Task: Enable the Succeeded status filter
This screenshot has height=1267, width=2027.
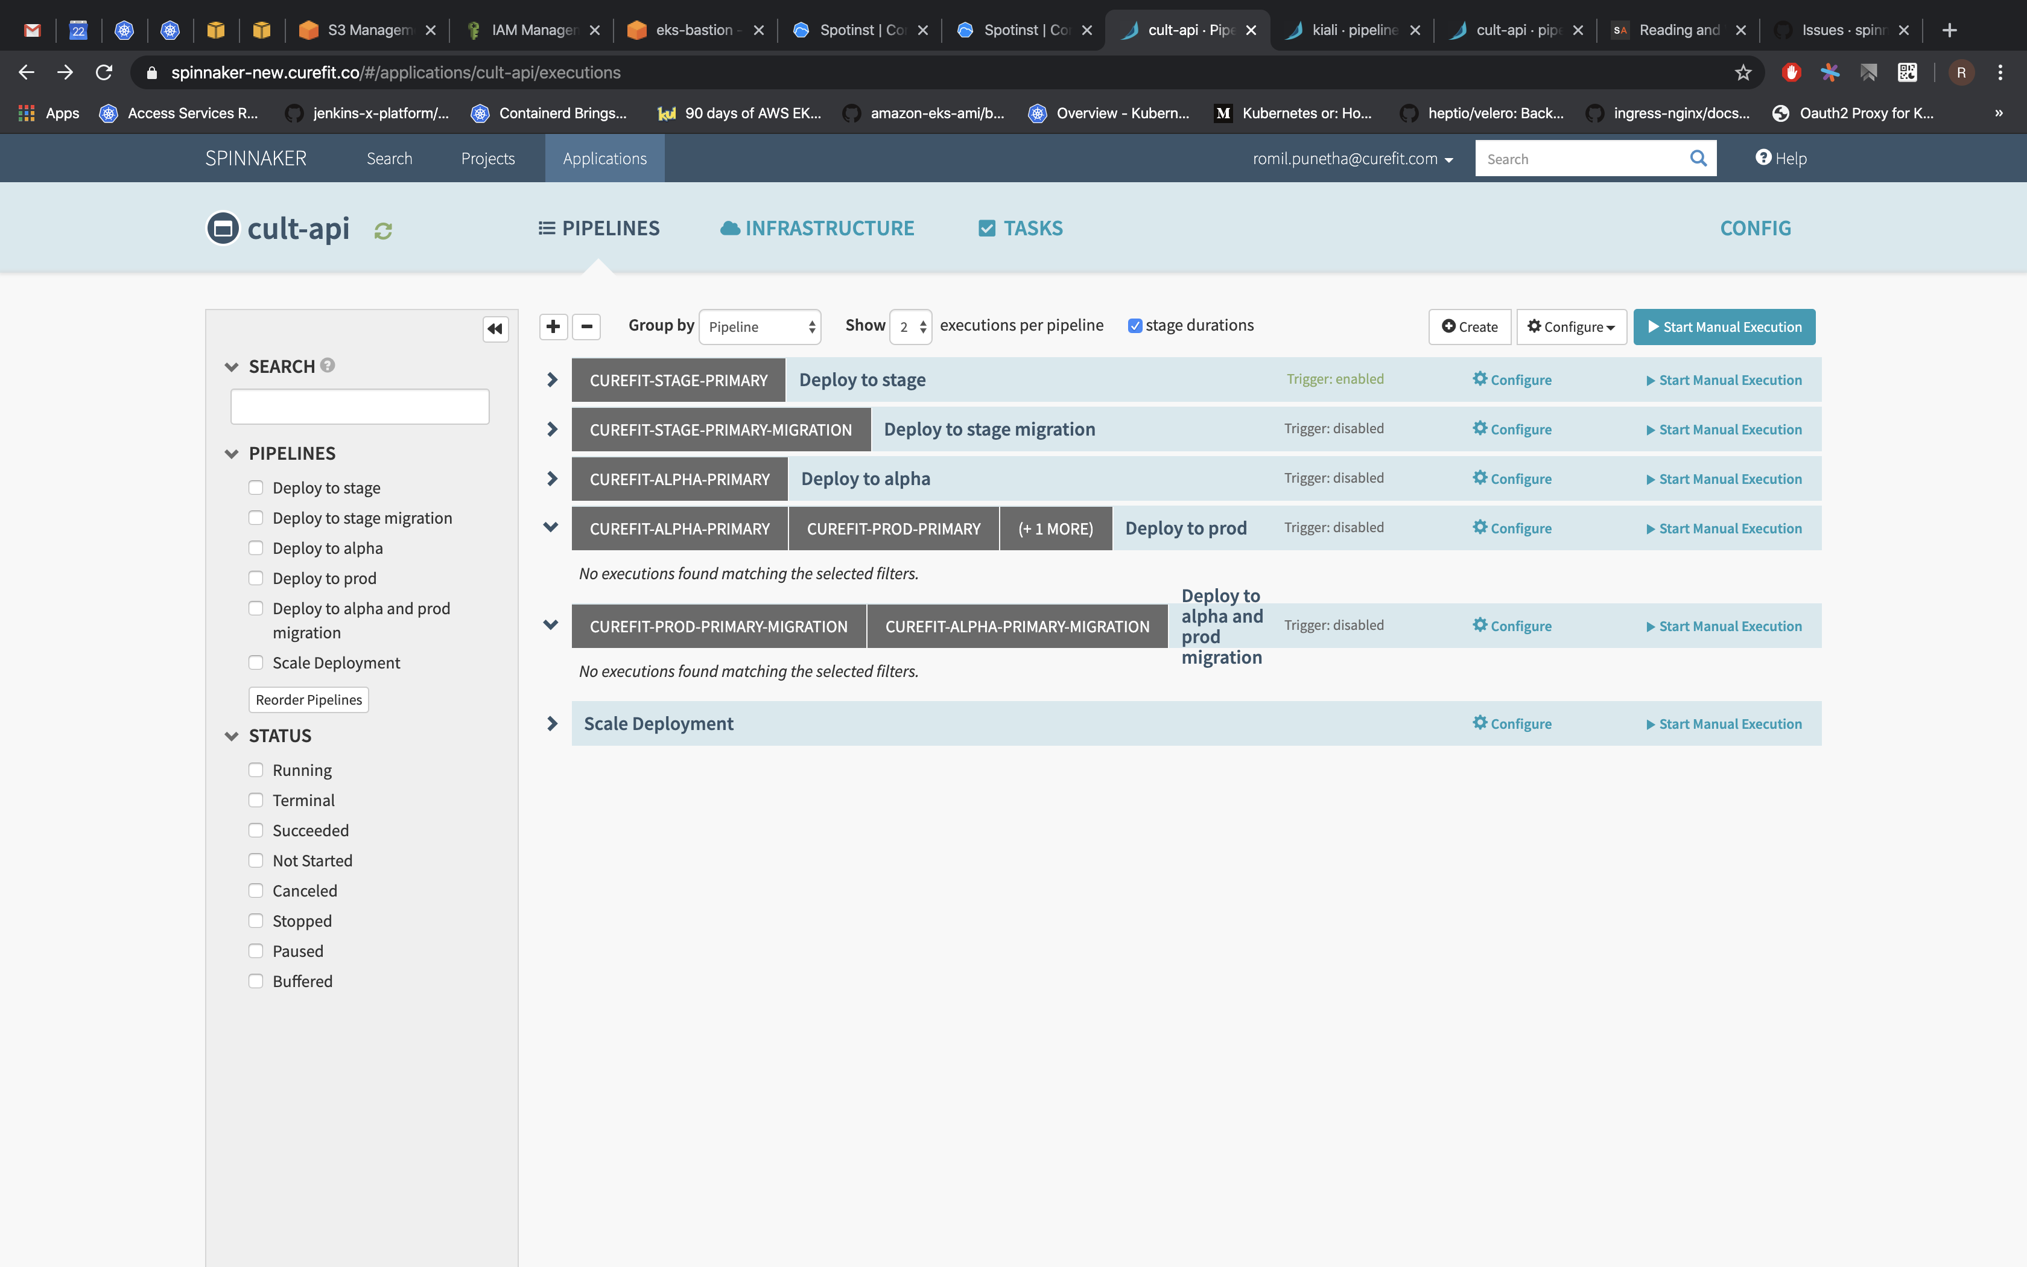Action: 255,830
